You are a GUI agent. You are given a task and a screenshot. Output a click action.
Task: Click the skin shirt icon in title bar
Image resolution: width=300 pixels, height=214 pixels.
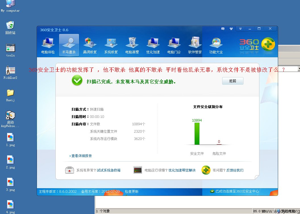[231, 29]
